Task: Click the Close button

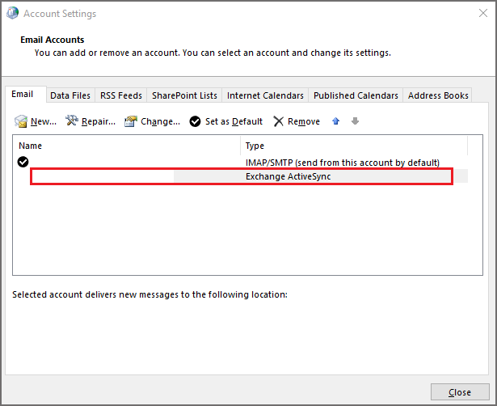Action: pyautogui.click(x=460, y=392)
